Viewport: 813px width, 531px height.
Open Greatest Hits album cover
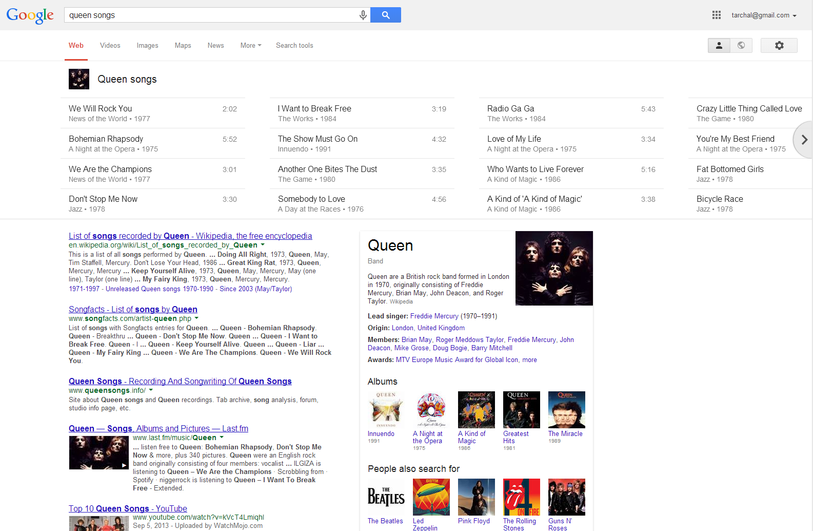click(x=522, y=410)
